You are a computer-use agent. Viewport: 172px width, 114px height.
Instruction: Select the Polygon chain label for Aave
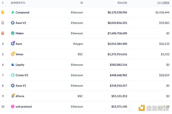[78, 44]
